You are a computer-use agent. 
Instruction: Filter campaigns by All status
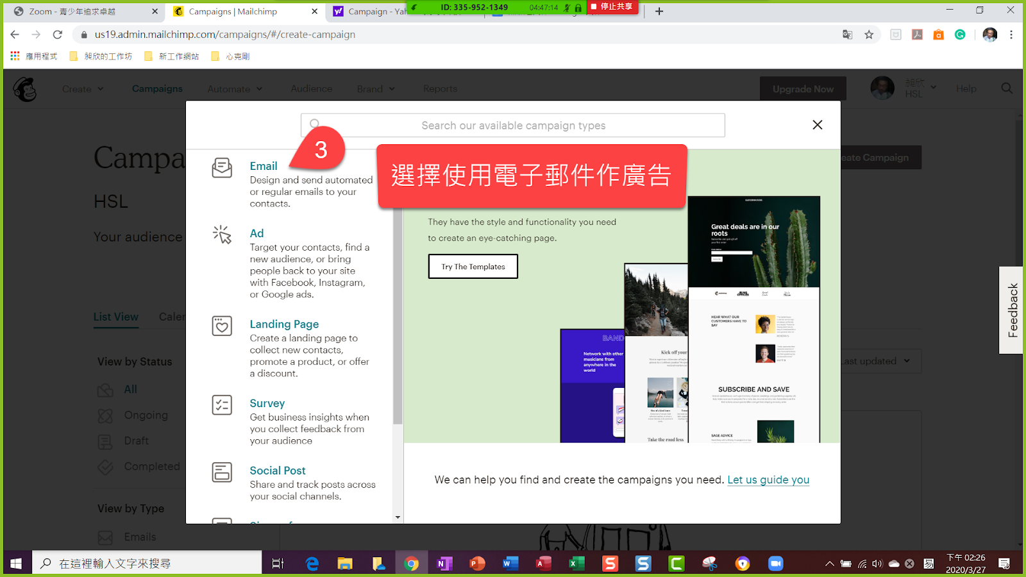[131, 389]
